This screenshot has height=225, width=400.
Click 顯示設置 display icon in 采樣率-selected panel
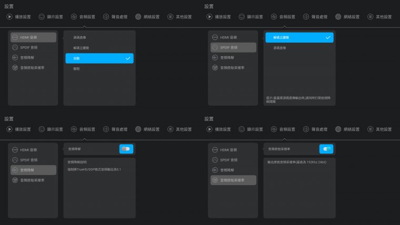click(242, 129)
